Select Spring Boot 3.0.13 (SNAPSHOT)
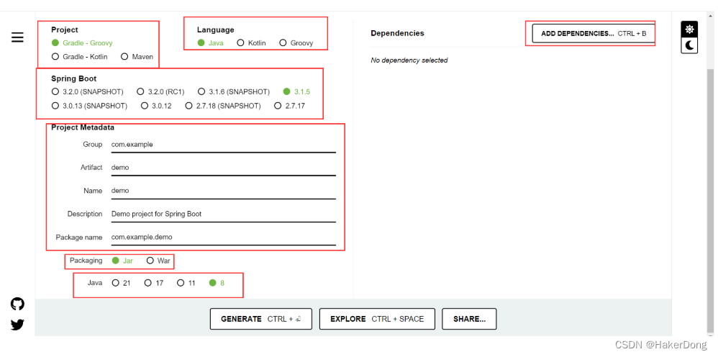718x357 pixels. point(89,106)
